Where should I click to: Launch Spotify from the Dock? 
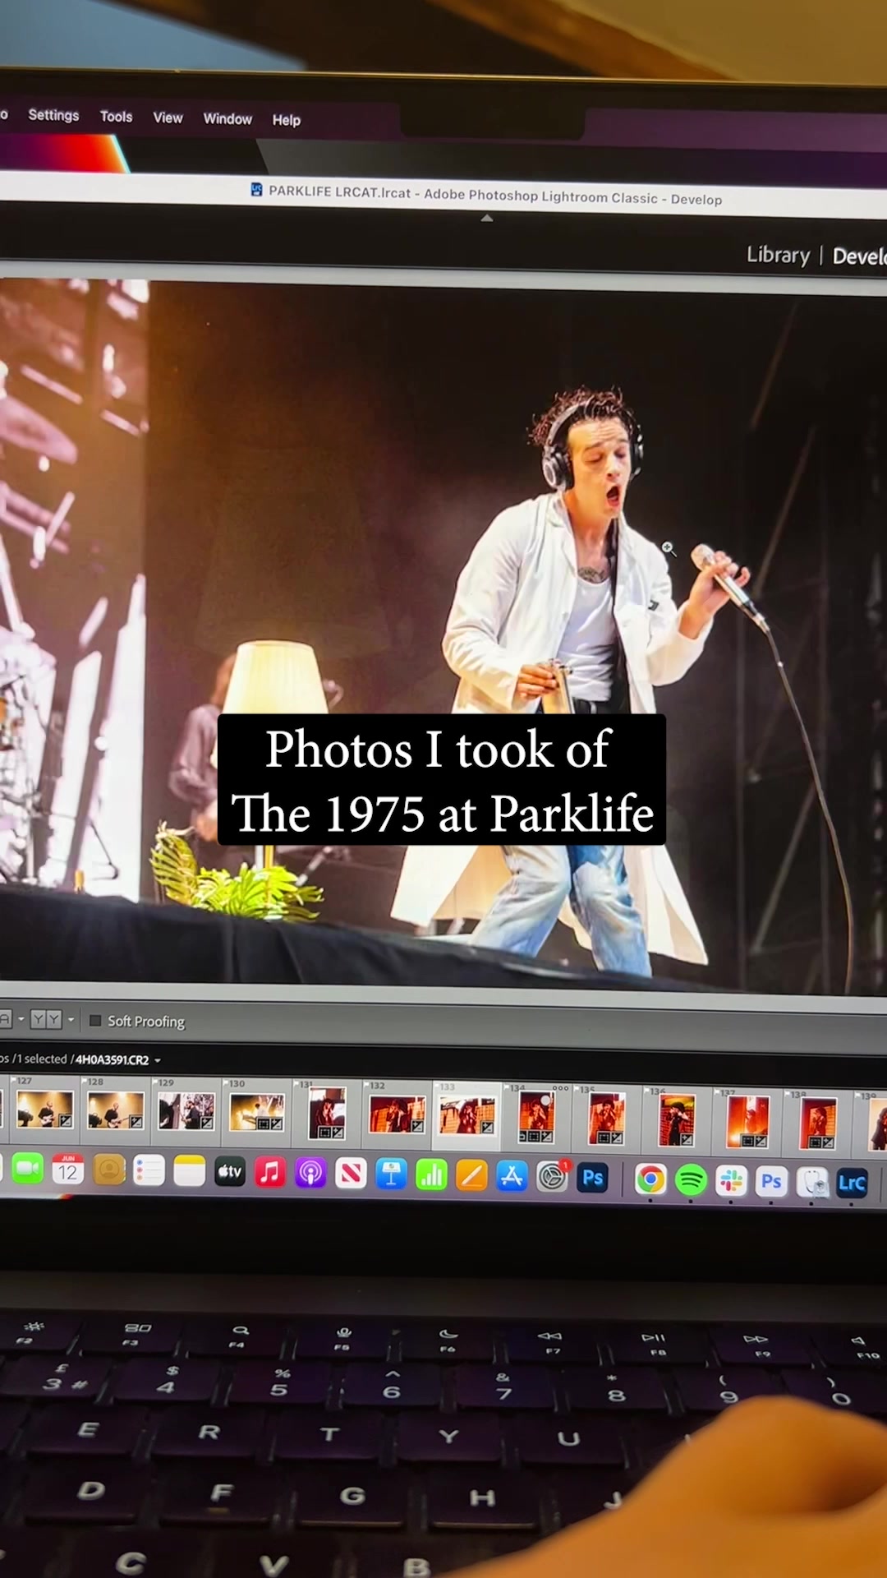click(x=691, y=1181)
